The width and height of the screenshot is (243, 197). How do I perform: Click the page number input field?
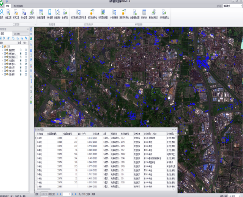point(67,194)
